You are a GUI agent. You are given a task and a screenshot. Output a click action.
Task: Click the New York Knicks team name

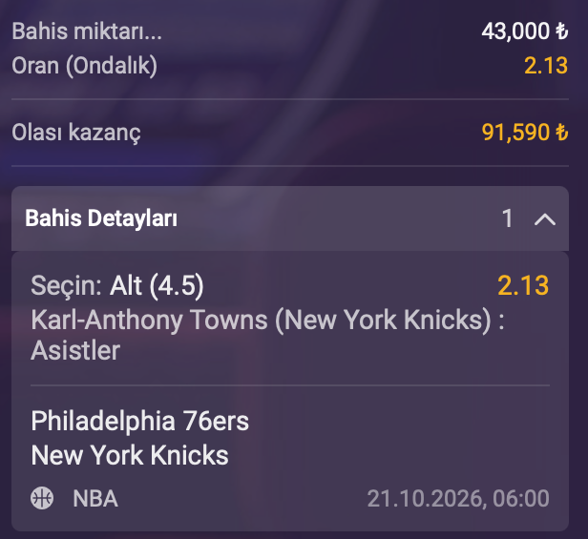pyautogui.click(x=130, y=455)
